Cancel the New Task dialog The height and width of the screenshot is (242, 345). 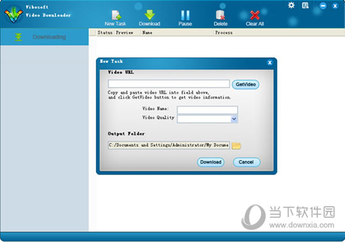[247, 162]
